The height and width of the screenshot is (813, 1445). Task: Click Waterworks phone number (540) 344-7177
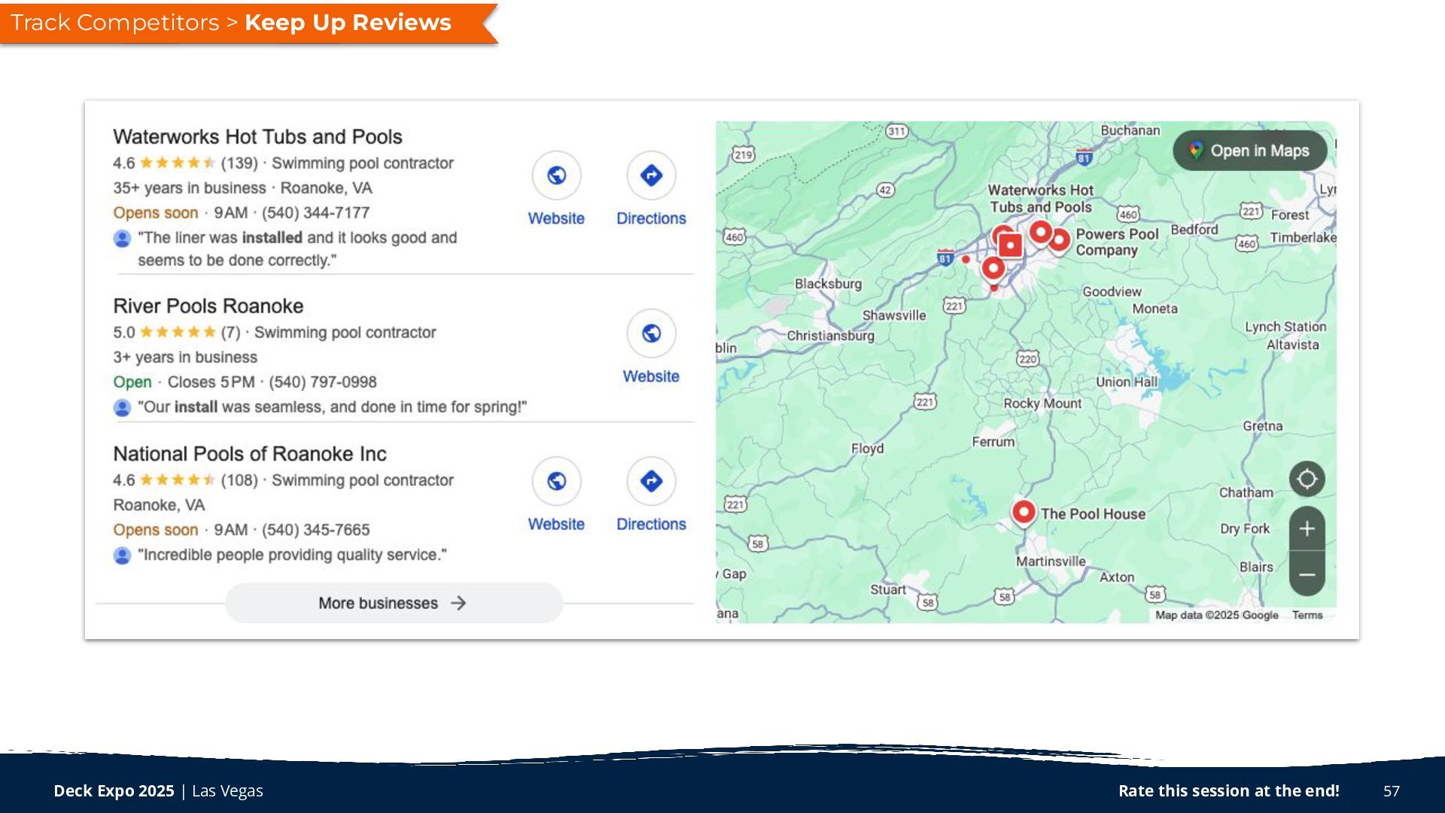pyautogui.click(x=315, y=213)
